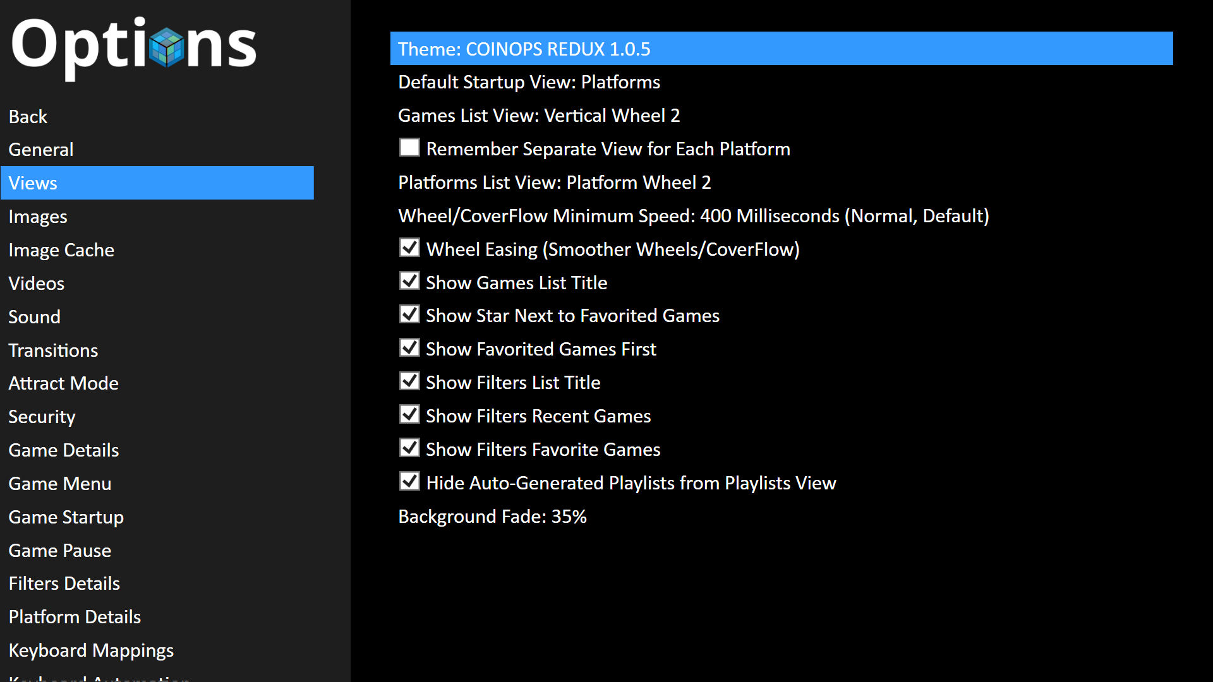
Task: Change Default Startup View setting
Action: pos(782,82)
